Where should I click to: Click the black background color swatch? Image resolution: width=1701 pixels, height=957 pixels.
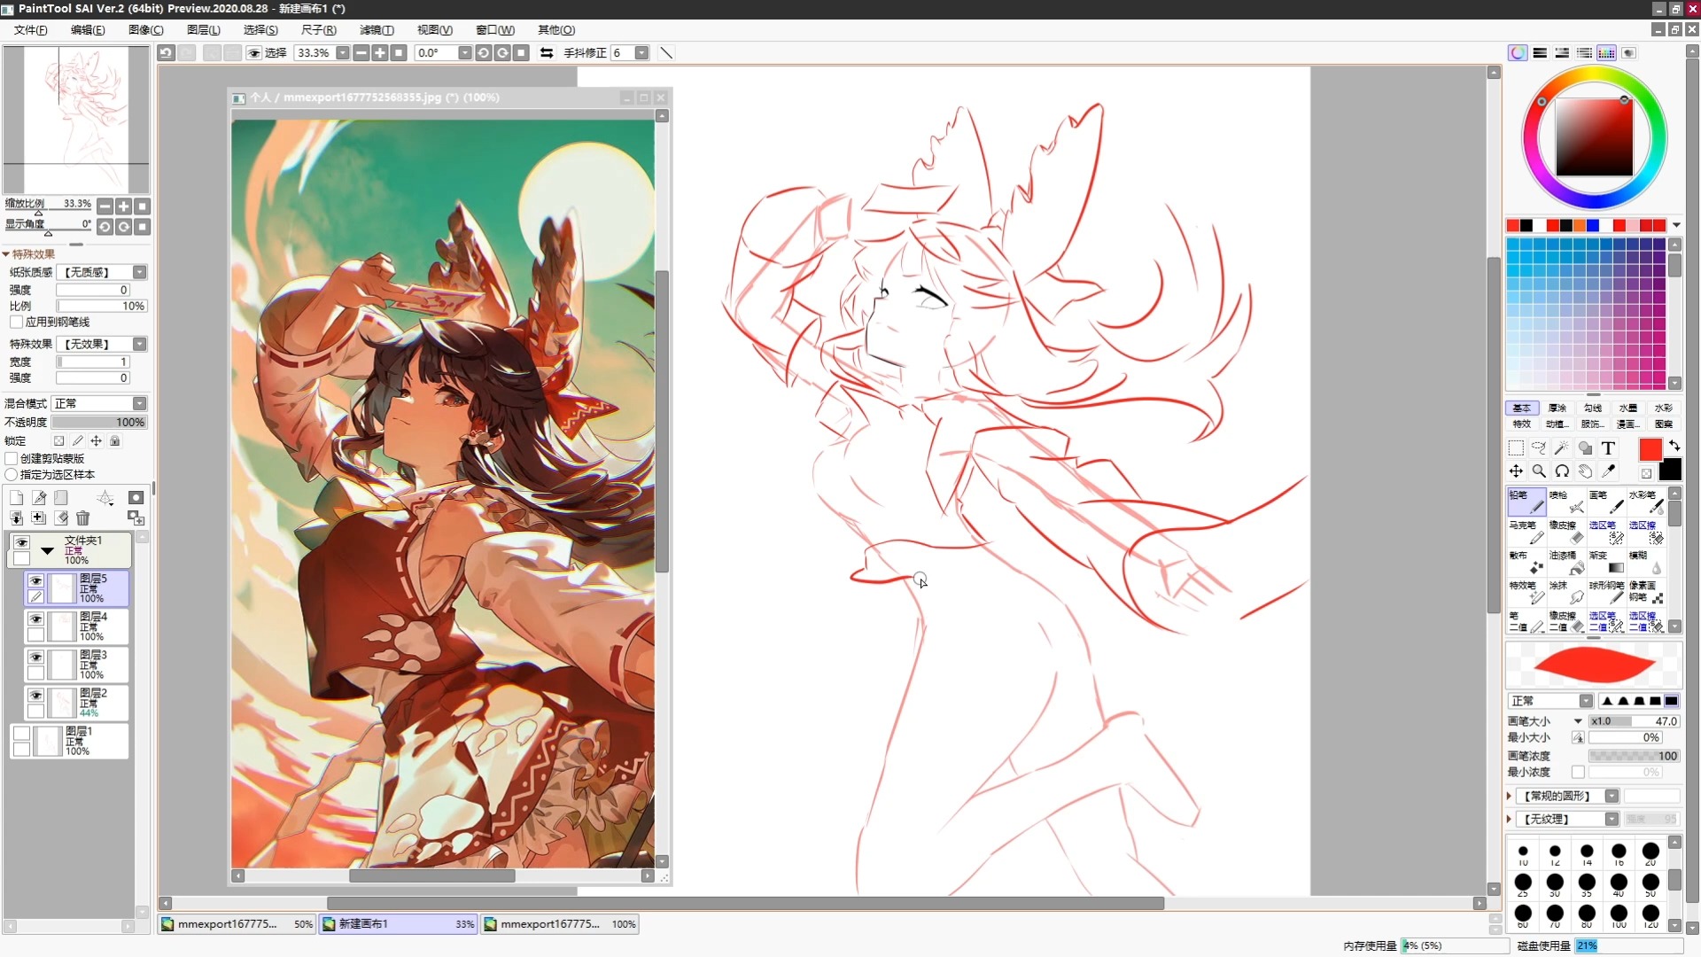tap(1670, 470)
